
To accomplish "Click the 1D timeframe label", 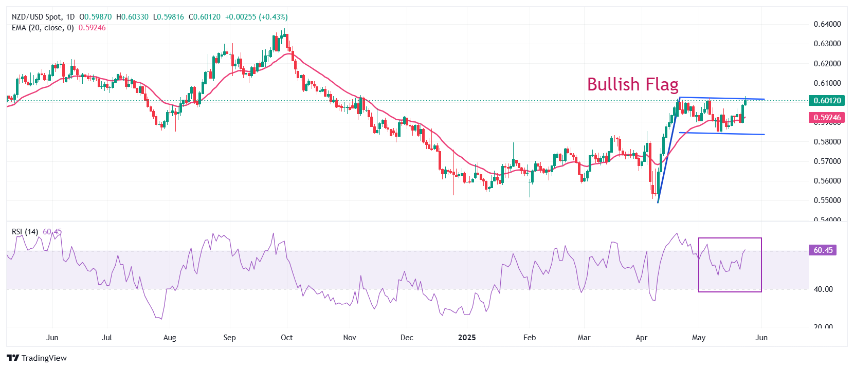I will coord(70,17).
